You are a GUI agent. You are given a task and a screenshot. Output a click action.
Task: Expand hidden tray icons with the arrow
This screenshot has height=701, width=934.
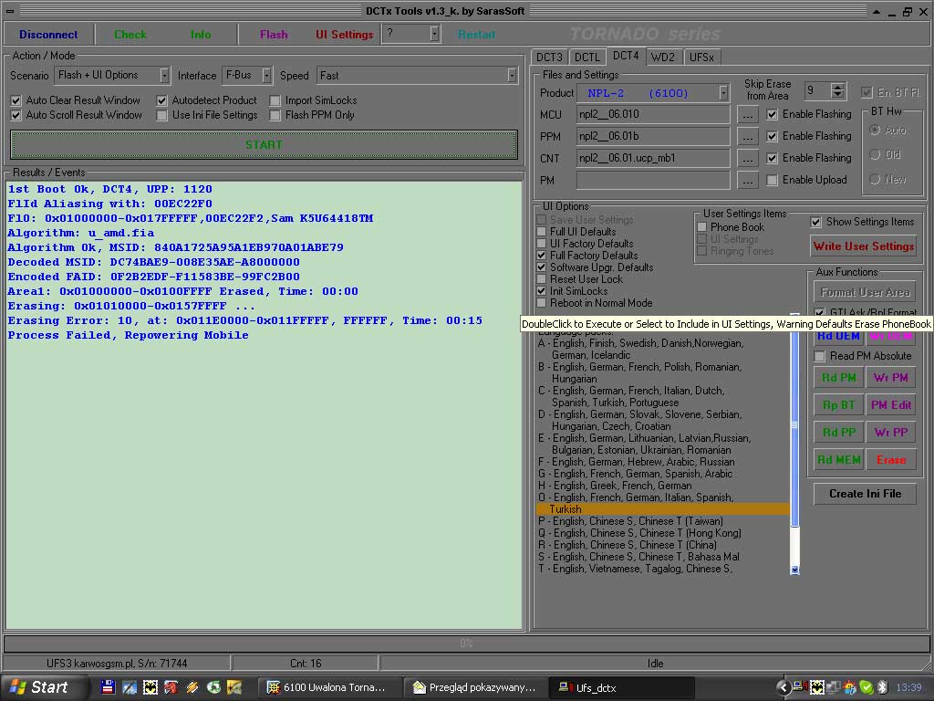(x=784, y=687)
